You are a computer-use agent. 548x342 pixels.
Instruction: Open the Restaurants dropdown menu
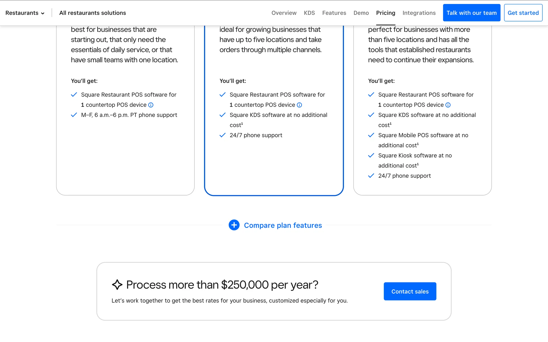[x=22, y=13]
